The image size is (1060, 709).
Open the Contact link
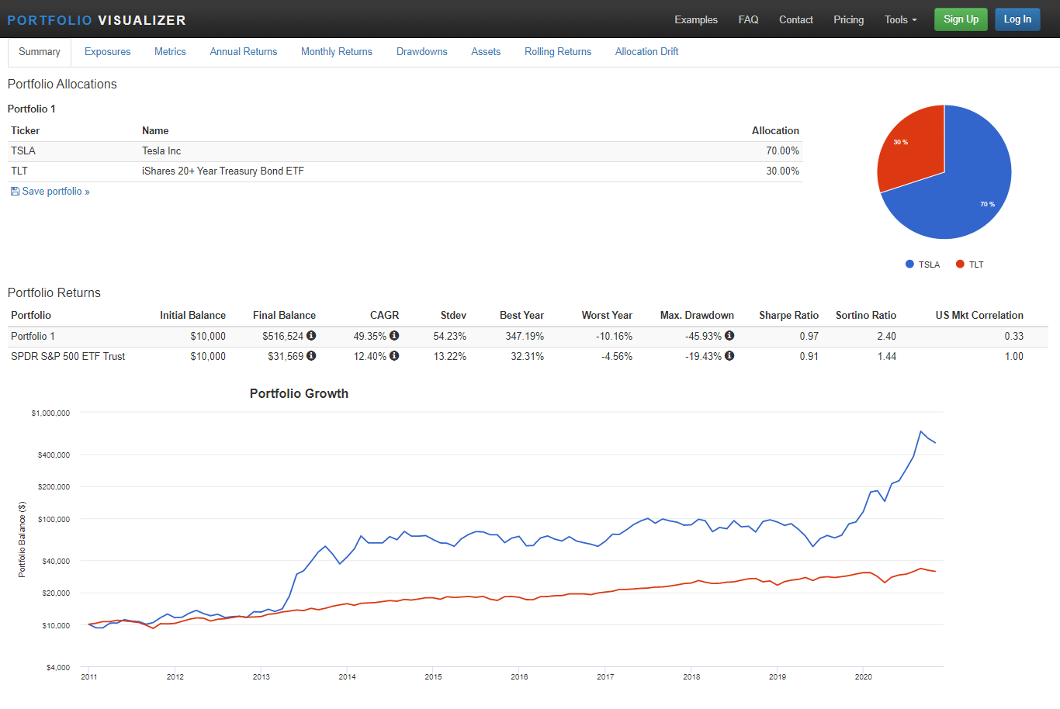tap(796, 19)
